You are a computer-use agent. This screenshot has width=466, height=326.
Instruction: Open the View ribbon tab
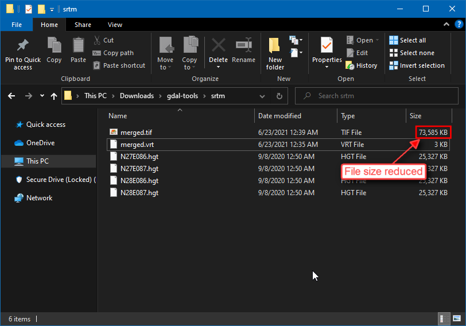coord(115,25)
